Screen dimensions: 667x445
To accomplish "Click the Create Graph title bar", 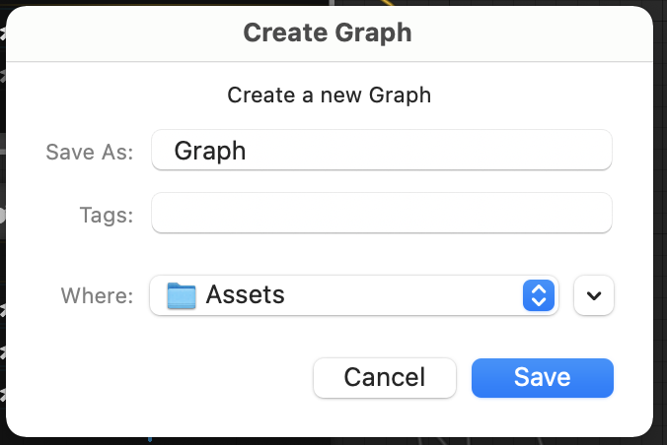I will coord(328,32).
